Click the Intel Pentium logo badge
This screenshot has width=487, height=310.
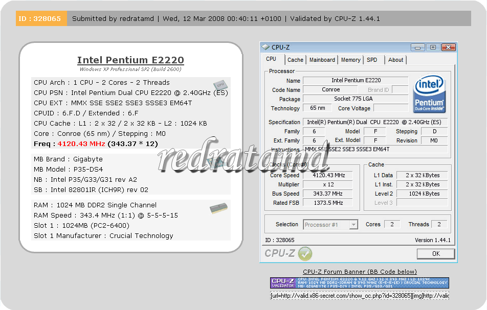[x=429, y=93]
